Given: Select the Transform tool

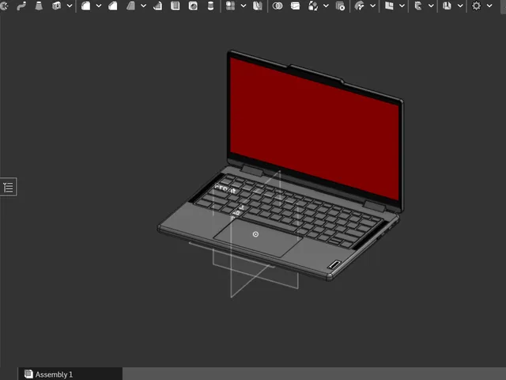Looking at the screenshot, I should click(x=313, y=6).
